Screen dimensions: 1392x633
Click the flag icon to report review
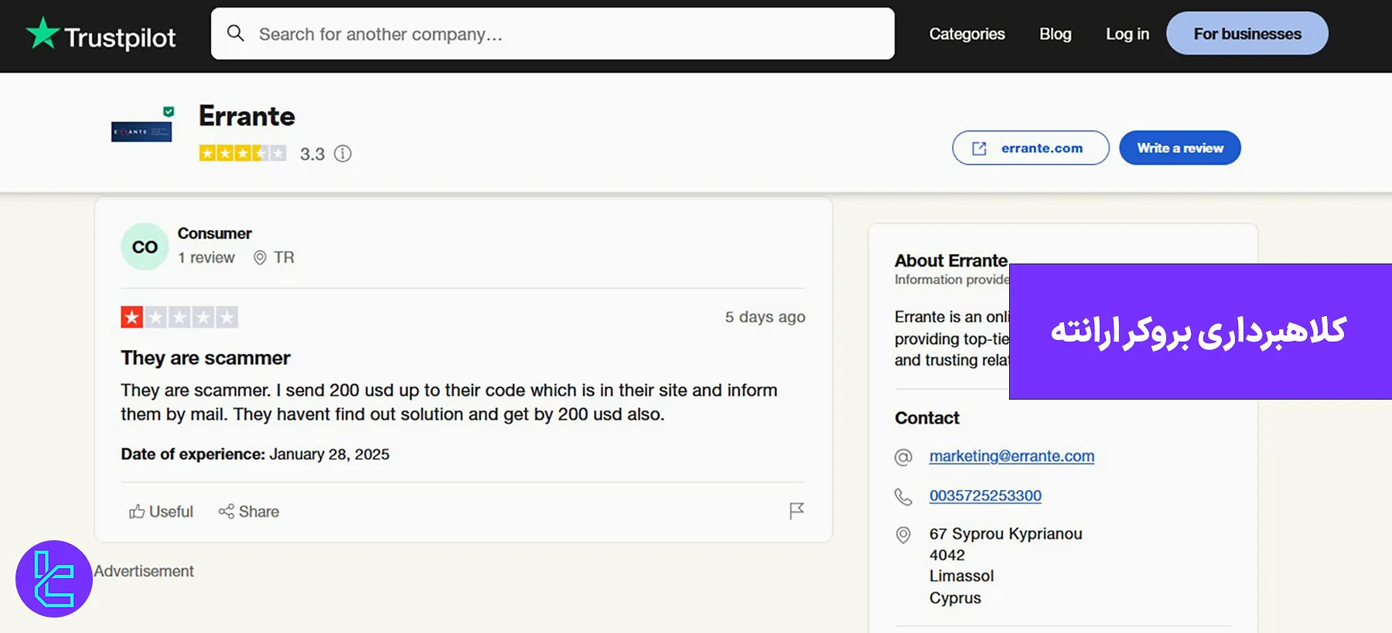[x=797, y=511]
